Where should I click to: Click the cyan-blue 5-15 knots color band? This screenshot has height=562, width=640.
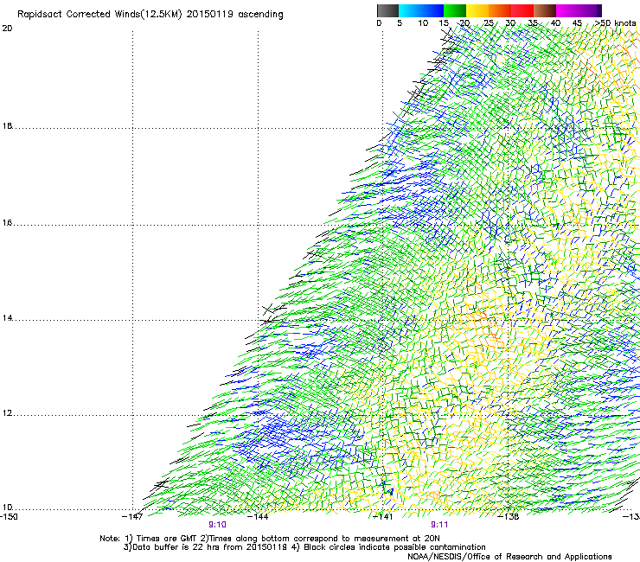[x=421, y=10]
